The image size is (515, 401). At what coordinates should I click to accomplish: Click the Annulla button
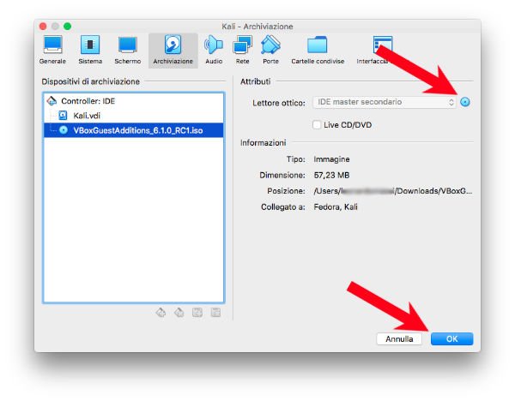click(x=399, y=338)
